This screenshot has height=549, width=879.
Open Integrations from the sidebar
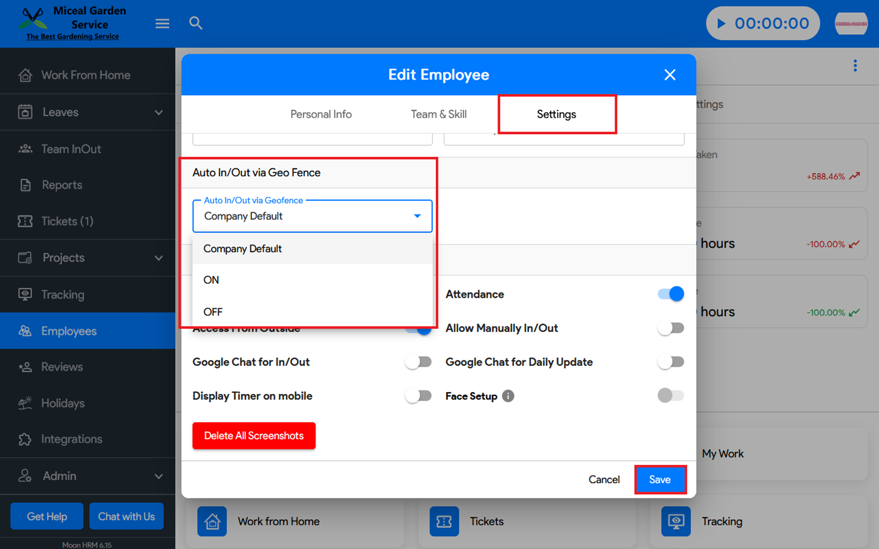[x=71, y=439]
